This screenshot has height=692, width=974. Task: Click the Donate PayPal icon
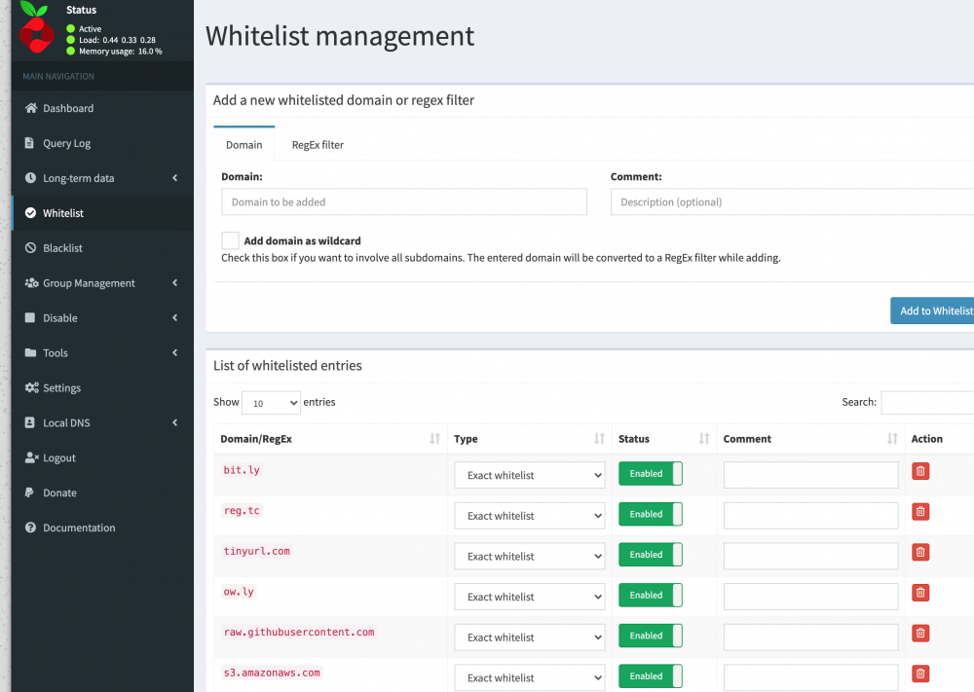point(29,492)
